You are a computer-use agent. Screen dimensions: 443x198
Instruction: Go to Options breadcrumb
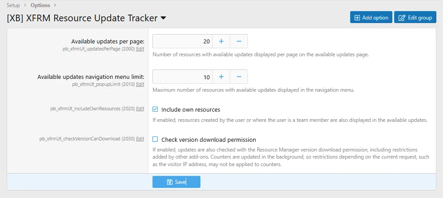coord(40,5)
